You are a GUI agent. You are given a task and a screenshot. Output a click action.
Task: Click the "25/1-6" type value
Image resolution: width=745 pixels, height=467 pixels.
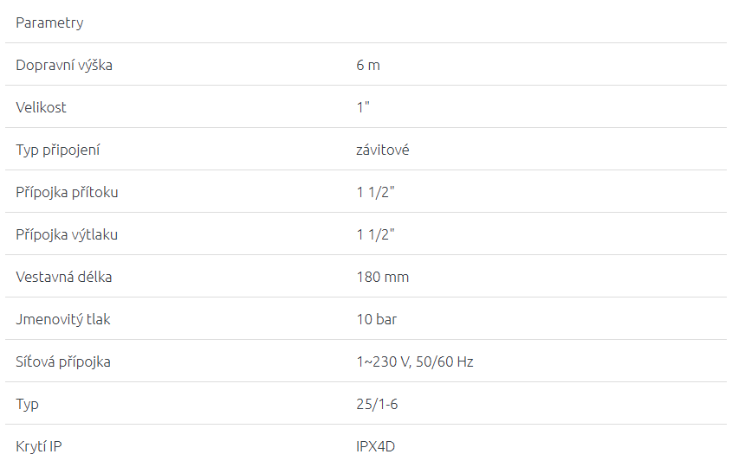point(378,404)
